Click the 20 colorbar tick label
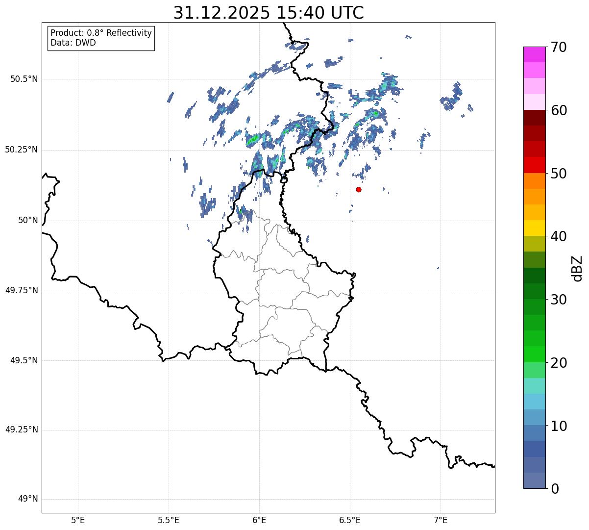 click(x=559, y=363)
